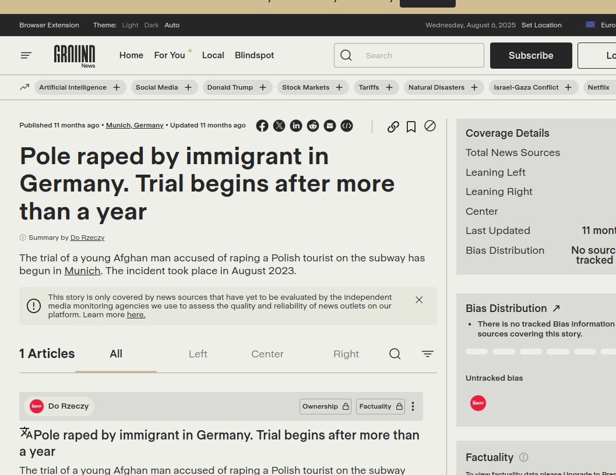The height and width of the screenshot is (475, 616).
Task: Open the Israel-Gaza Conflict topic
Action: (526, 87)
